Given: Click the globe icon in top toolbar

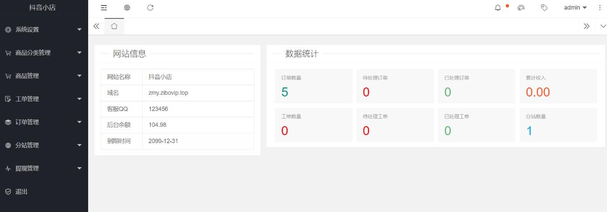Looking at the screenshot, I should [127, 8].
